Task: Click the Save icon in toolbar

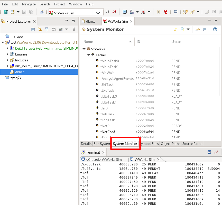Action: coord(24,12)
